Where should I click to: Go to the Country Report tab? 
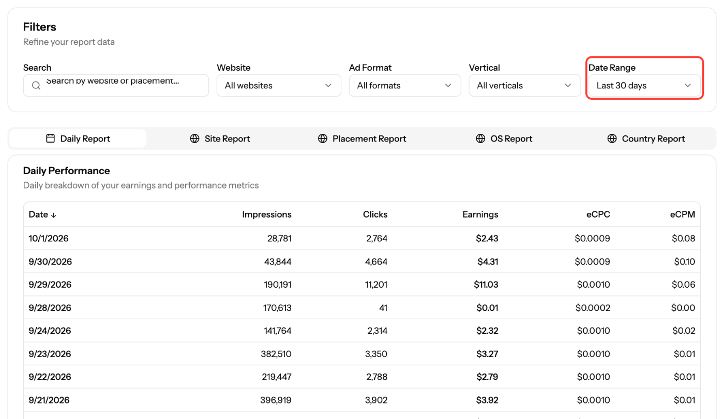646,138
